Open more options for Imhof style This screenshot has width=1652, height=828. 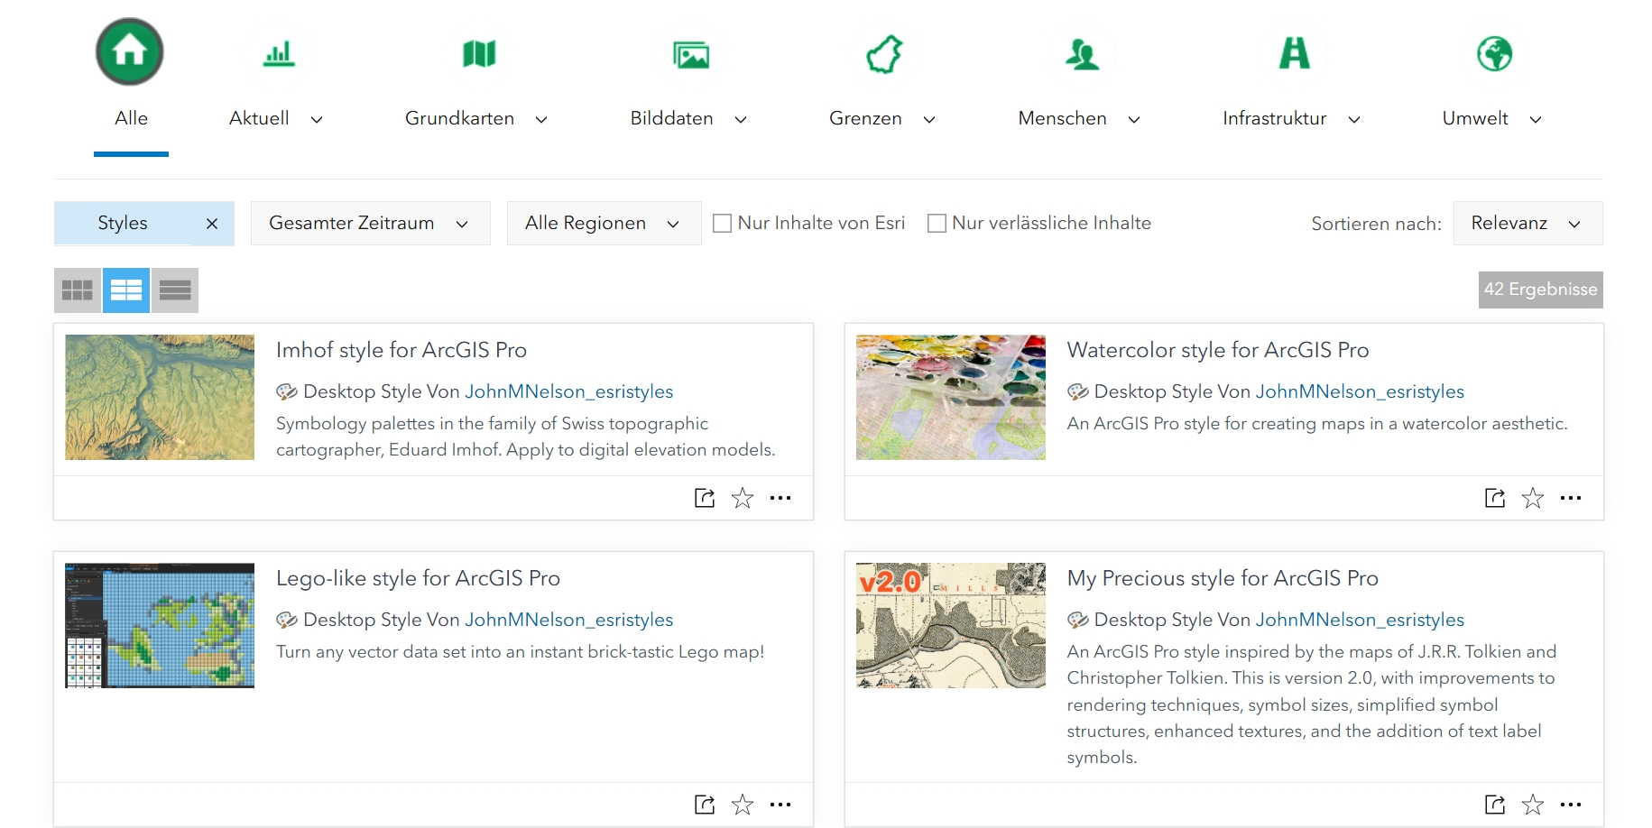(780, 498)
